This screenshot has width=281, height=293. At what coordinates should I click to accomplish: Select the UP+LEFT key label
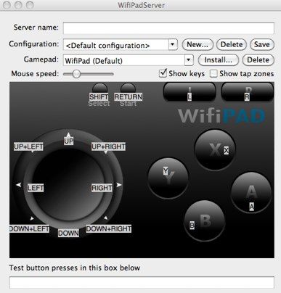[28, 146]
